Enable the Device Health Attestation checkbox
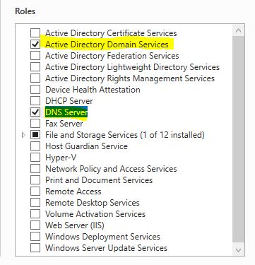Viewport: 255px width, 265px height. point(35,90)
